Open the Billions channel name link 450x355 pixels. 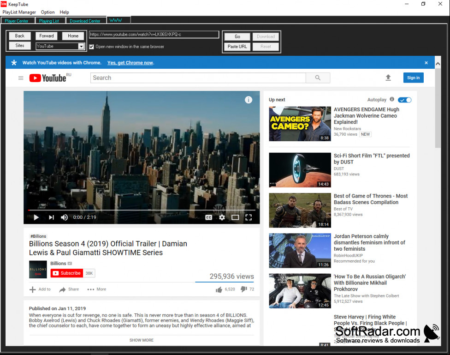tap(58, 263)
